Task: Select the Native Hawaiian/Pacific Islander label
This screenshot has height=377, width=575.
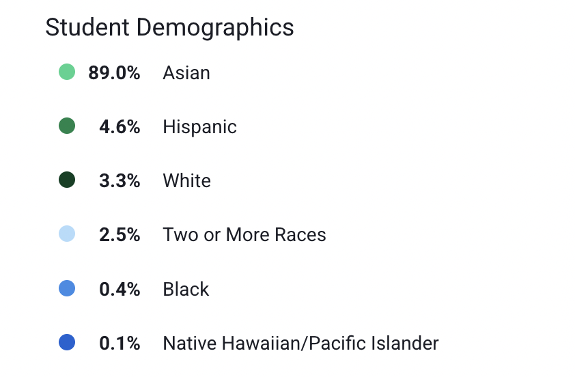Action: (300, 344)
